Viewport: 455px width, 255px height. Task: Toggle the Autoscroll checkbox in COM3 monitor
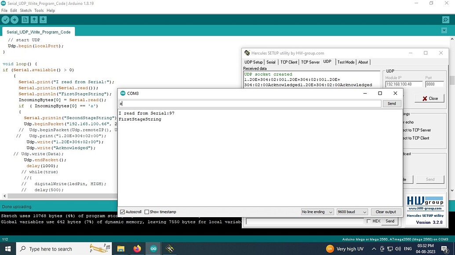coord(121,211)
